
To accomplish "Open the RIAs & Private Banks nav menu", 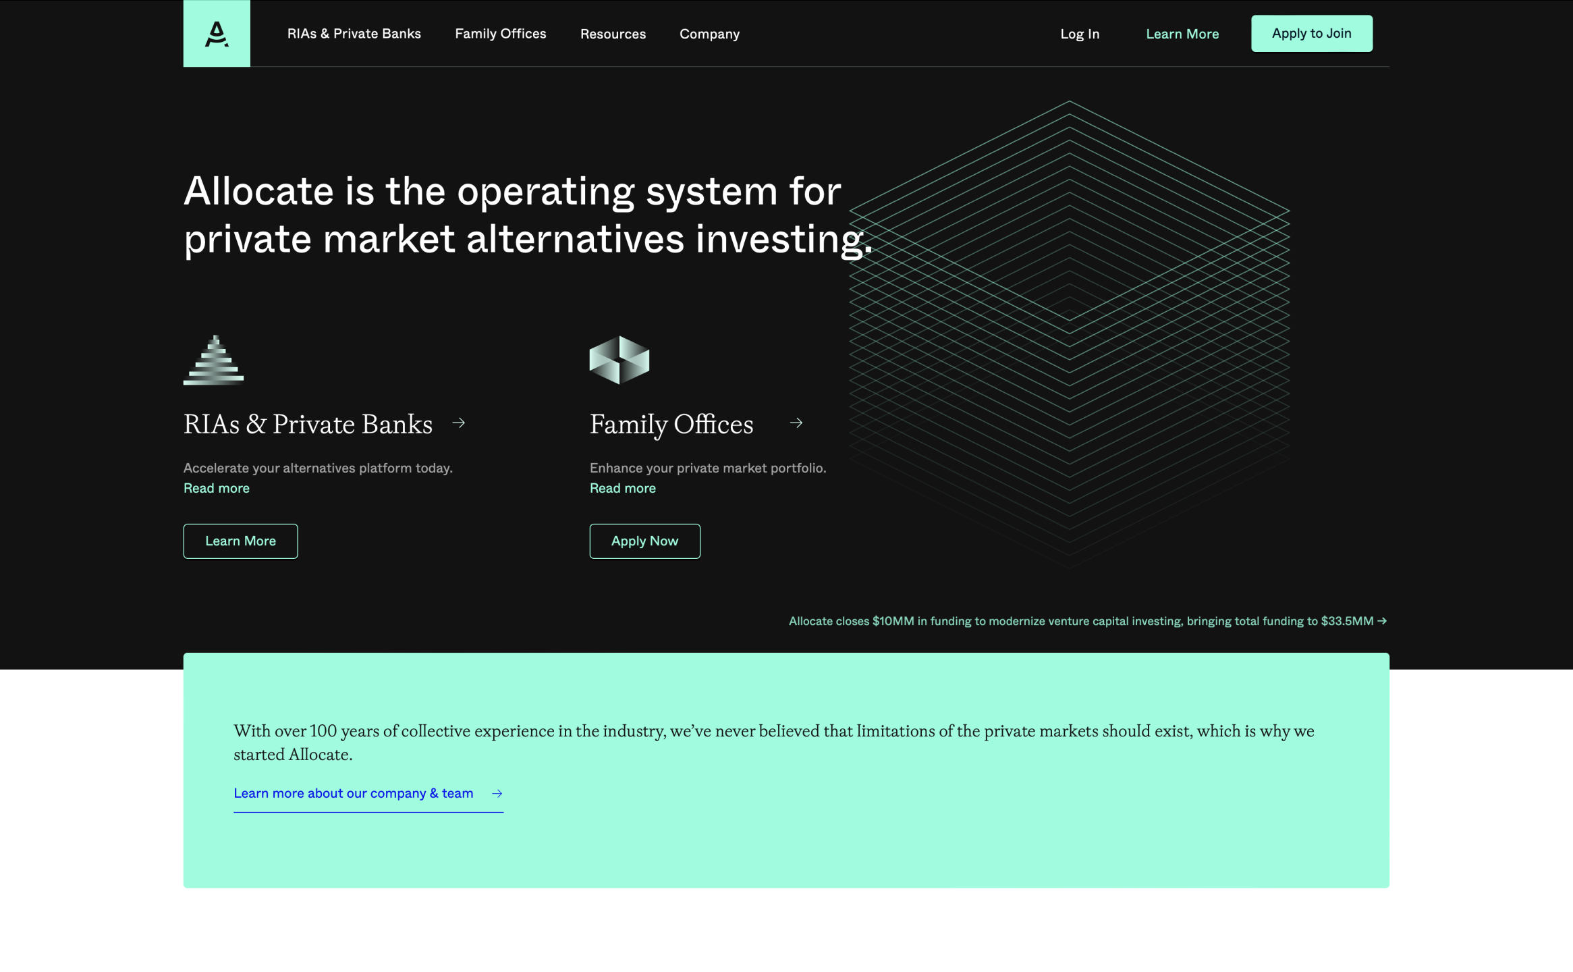I will (354, 34).
